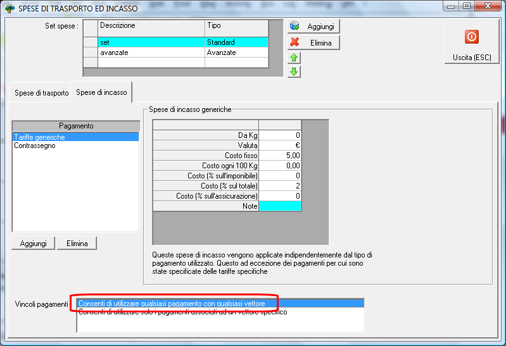Click the 'Standard' Tipo cell
The image size is (506, 346).
(x=237, y=42)
